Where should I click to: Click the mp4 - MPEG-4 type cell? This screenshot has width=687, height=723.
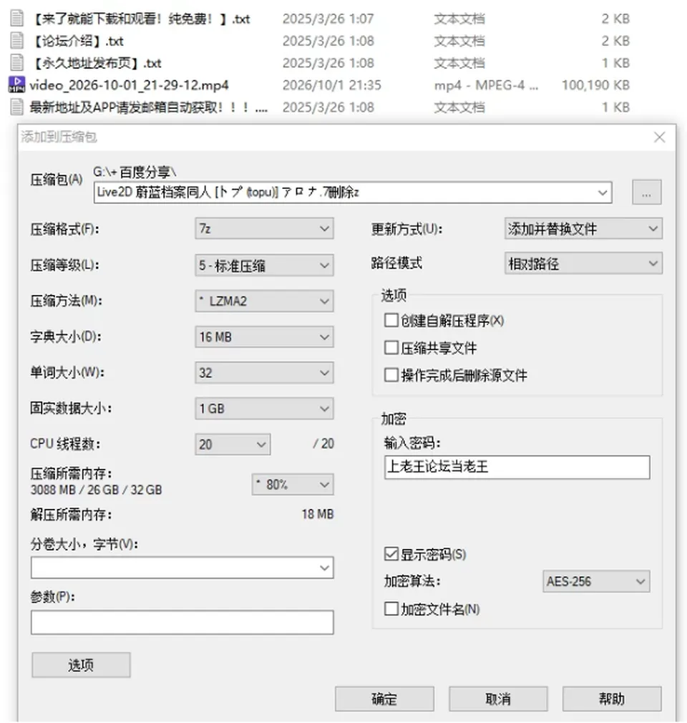pos(486,85)
